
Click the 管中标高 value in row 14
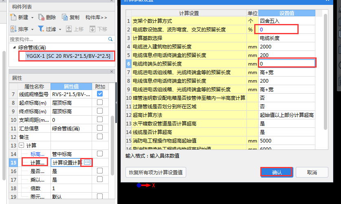point(71,154)
